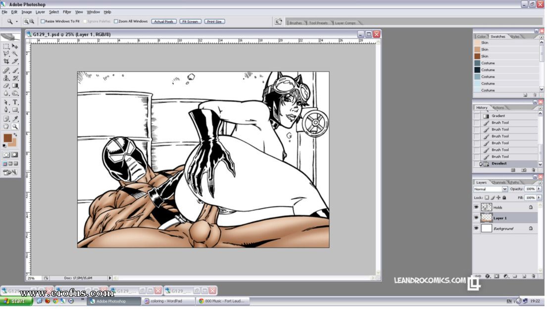Select the Clone Stamp tool
Screen dimensions: 547x309
pyautogui.click(x=6, y=78)
